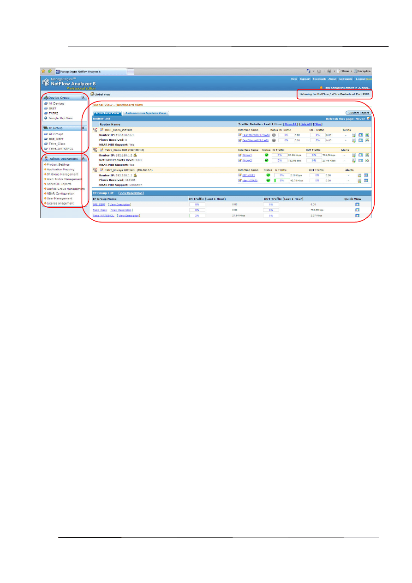Click the Show All traffic details link

click(290, 124)
